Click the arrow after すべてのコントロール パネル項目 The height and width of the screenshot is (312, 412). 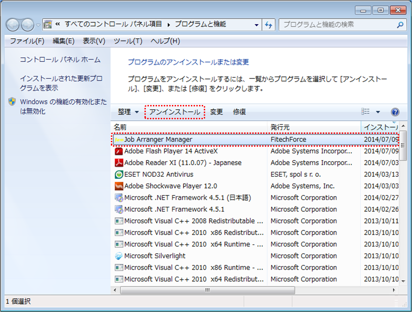click(169, 24)
